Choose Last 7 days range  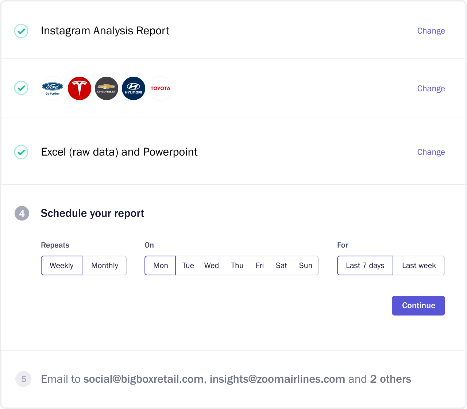tap(365, 265)
